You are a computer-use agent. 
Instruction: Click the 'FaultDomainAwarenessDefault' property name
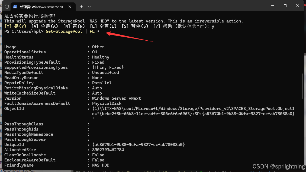click(37, 103)
